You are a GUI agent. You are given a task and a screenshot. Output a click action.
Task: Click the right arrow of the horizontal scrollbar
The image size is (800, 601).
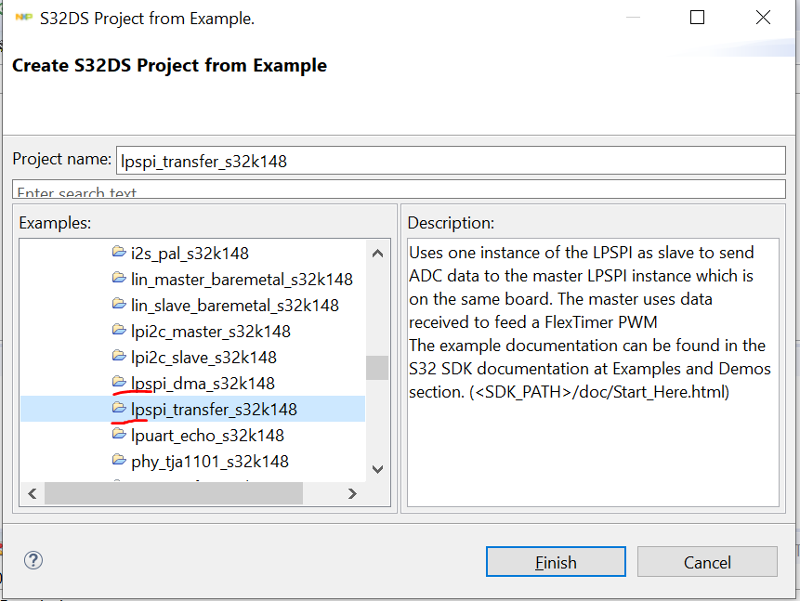[x=352, y=493]
